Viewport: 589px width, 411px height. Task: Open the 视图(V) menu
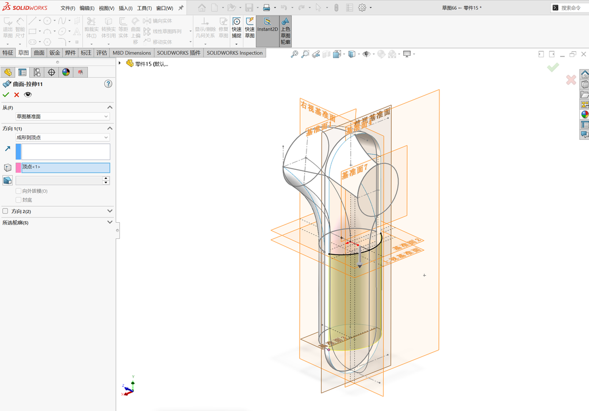point(106,8)
